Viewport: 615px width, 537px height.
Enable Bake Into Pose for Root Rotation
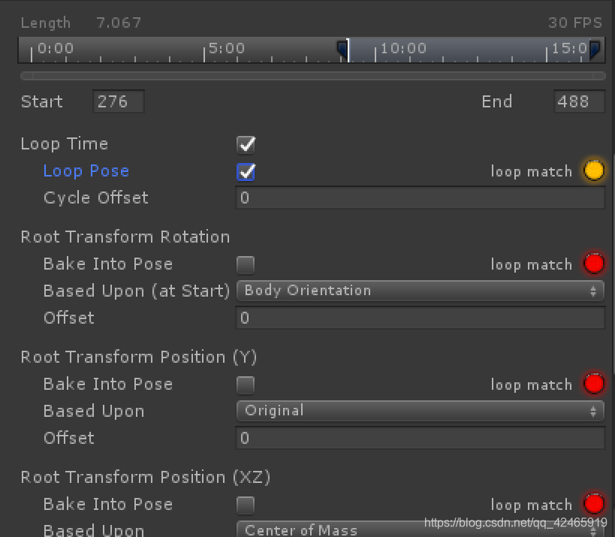(x=246, y=264)
